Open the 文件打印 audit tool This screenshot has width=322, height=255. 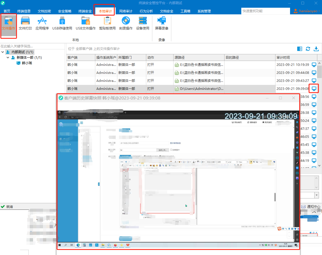pos(25,23)
